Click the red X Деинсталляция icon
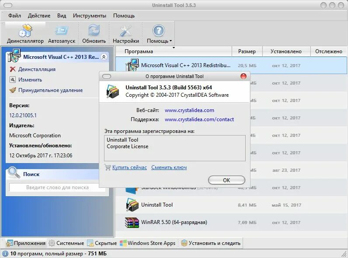 click(13, 69)
